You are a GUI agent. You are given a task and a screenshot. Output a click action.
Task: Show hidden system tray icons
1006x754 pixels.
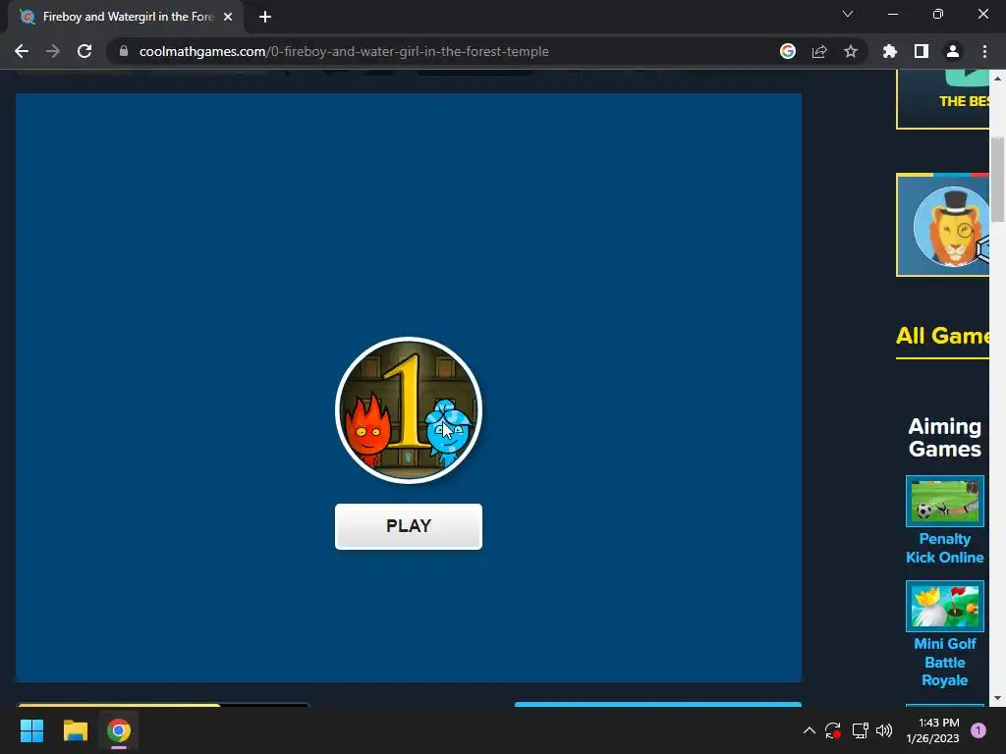[x=810, y=730]
